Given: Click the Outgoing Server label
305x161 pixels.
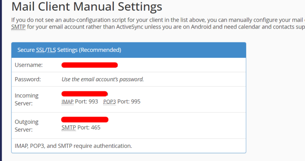Looking at the screenshot, I should [27, 126].
